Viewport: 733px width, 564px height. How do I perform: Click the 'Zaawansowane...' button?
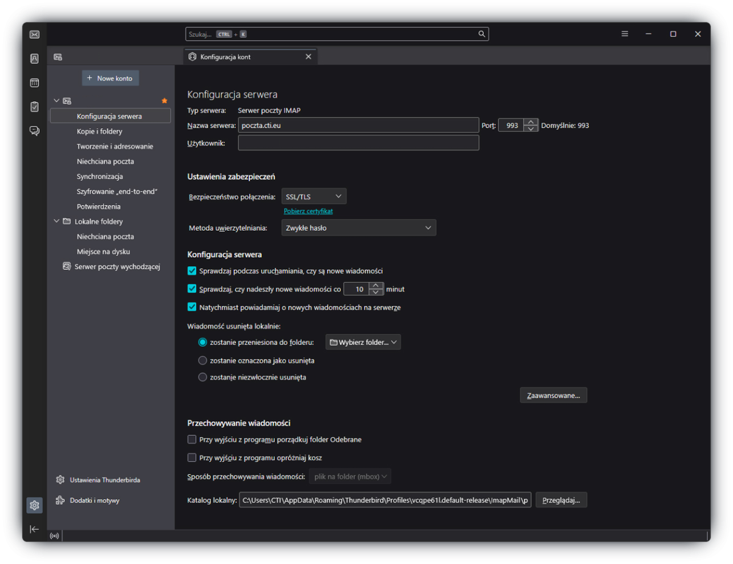point(553,396)
